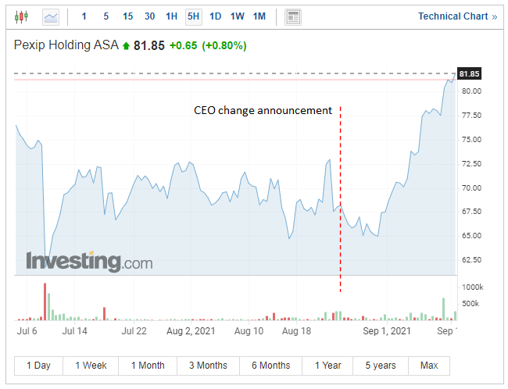Open the Technical Chart link

pos(457,16)
